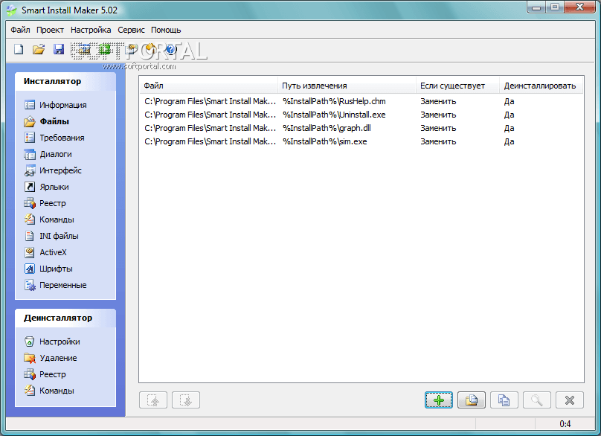Delete entry with the X button
The height and width of the screenshot is (436, 601).
(x=570, y=400)
